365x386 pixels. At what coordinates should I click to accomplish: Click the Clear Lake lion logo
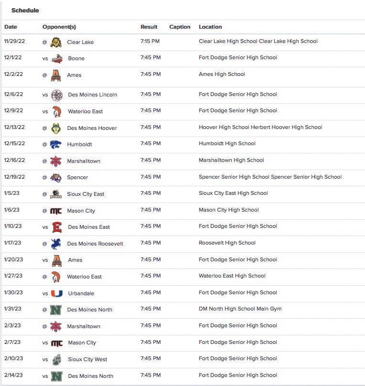(x=56, y=42)
